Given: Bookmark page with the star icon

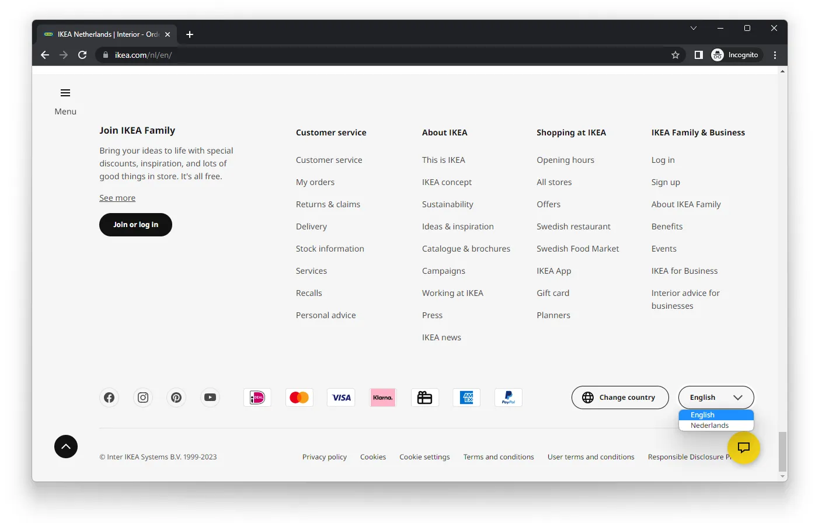Looking at the screenshot, I should (x=675, y=55).
